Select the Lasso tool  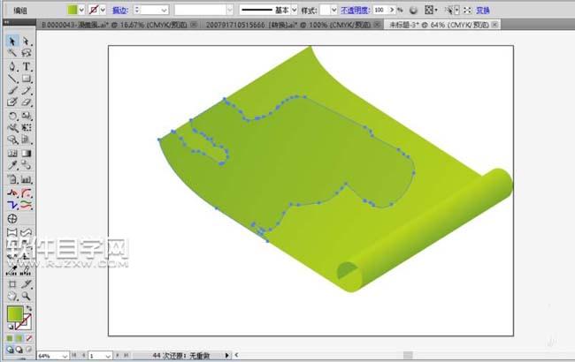click(26, 53)
